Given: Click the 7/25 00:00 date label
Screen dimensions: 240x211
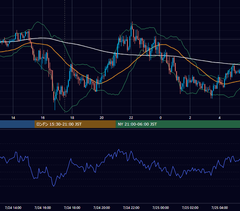Looking at the screenshot, I should tap(161, 207).
